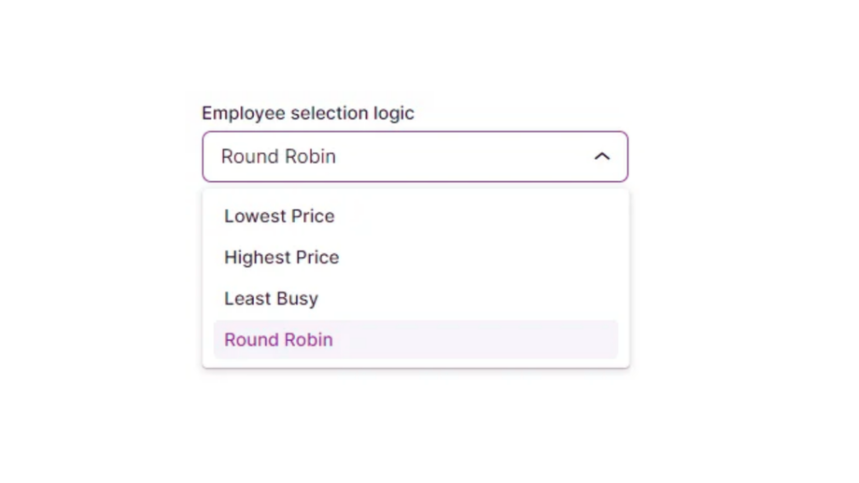
Task: Hide the dropdown list via the caret icon
Action: (602, 156)
